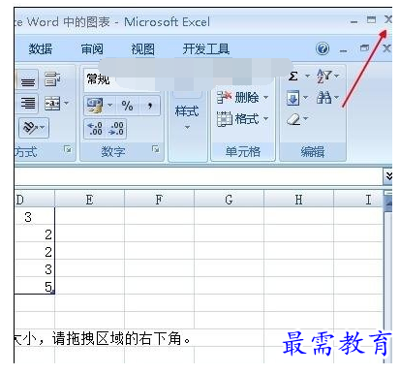Expand AutoSum dropdown arrow
This screenshot has height=374, width=400.
[307, 77]
